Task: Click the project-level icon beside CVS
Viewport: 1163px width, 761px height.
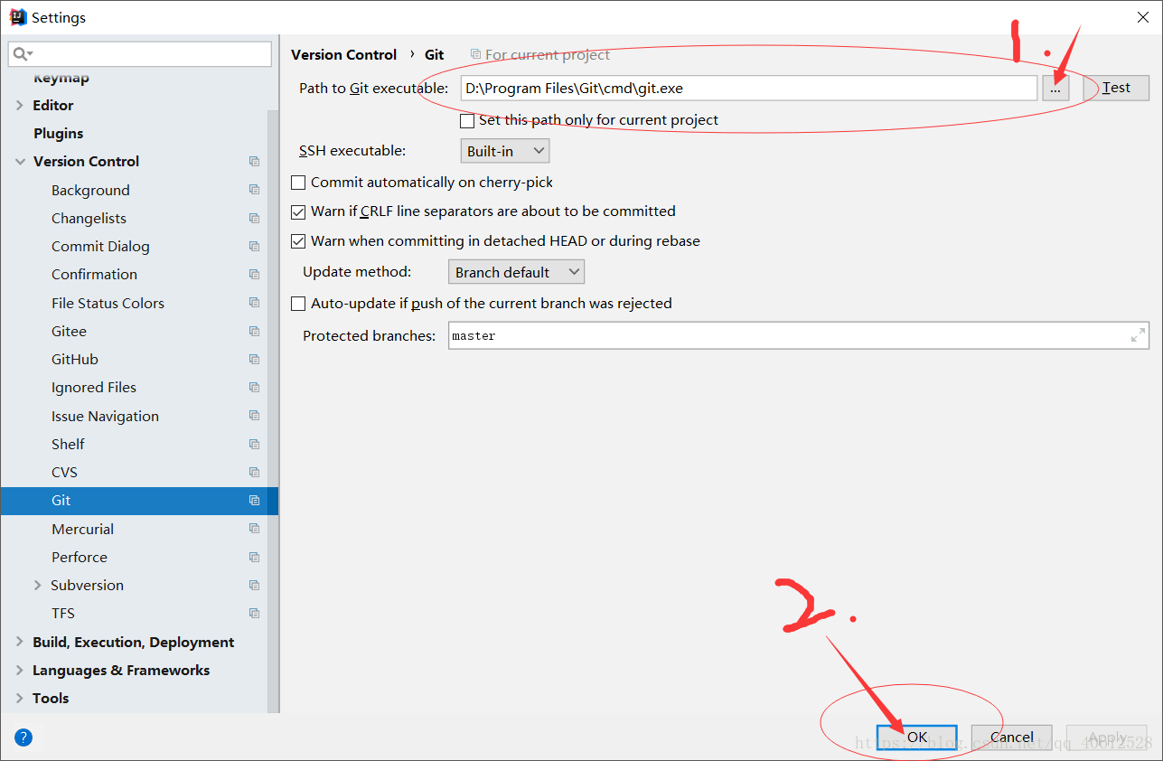Action: click(254, 472)
